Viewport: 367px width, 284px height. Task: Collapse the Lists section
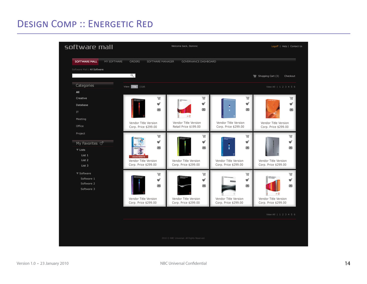pyautogui.click(x=77, y=150)
